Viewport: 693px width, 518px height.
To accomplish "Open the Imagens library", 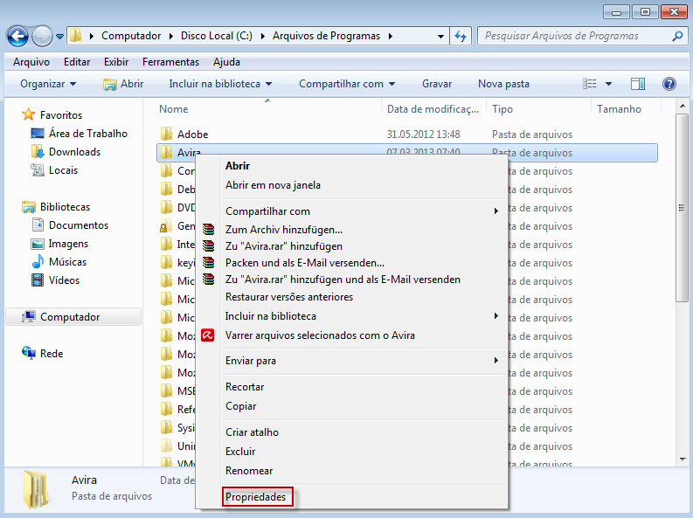I will click(59, 244).
